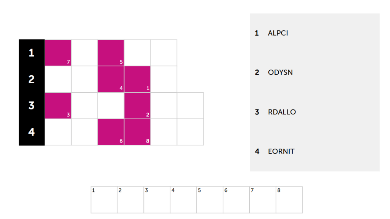Click the ALPCI anagram clue
The height and width of the screenshot is (219, 390).
pyautogui.click(x=278, y=33)
